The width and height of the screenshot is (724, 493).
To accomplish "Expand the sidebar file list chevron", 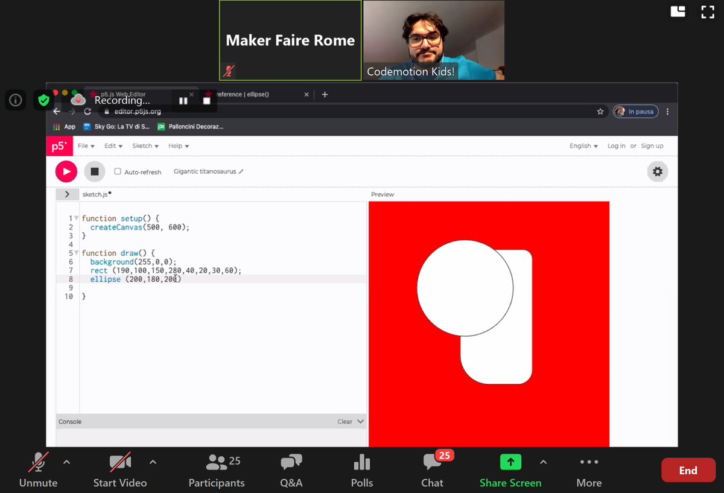I will tap(67, 194).
